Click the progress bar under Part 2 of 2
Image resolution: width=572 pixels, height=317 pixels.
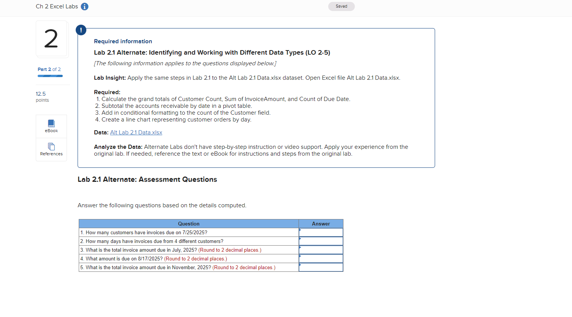click(50, 76)
